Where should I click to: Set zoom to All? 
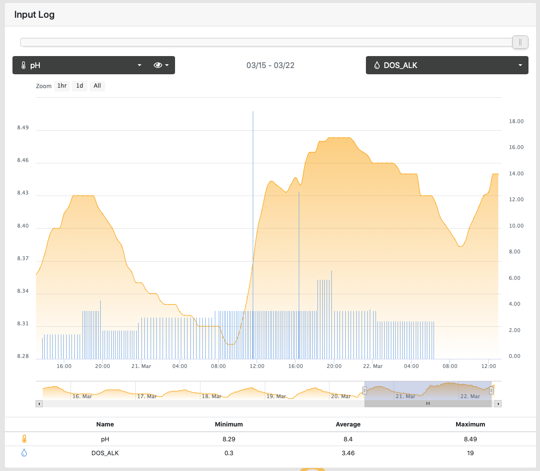pos(97,86)
